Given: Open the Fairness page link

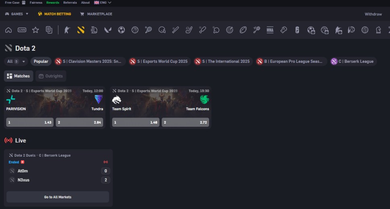Looking at the screenshot, I should click(x=36, y=2).
